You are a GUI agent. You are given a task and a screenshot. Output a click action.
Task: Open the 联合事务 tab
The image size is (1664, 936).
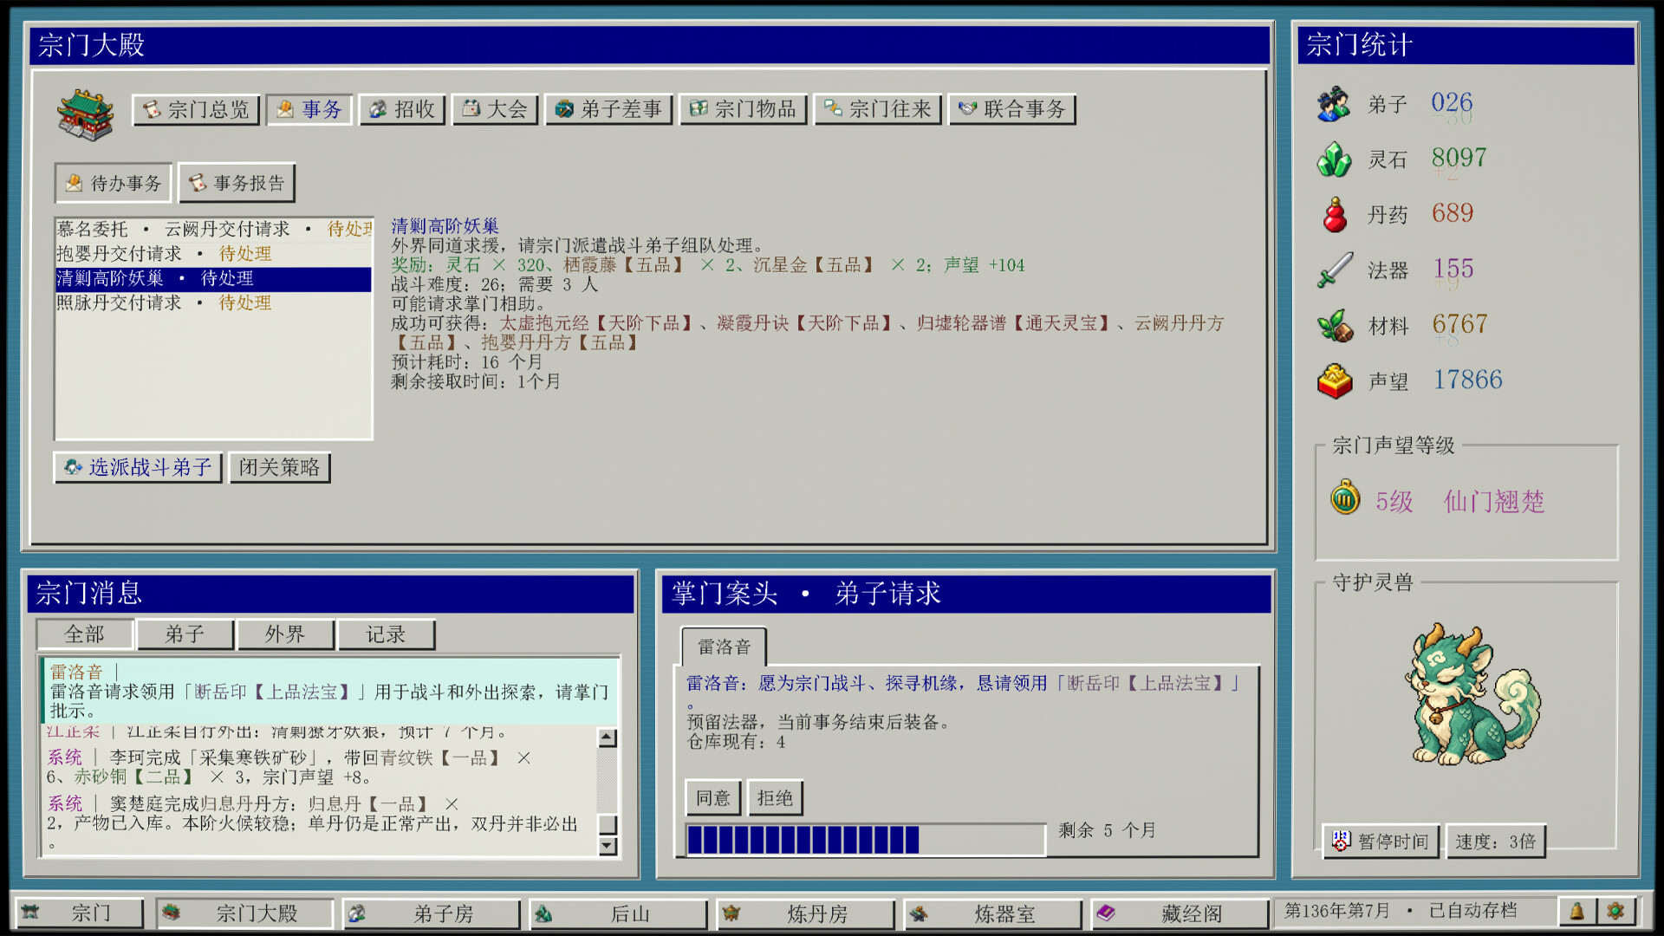(x=1011, y=109)
